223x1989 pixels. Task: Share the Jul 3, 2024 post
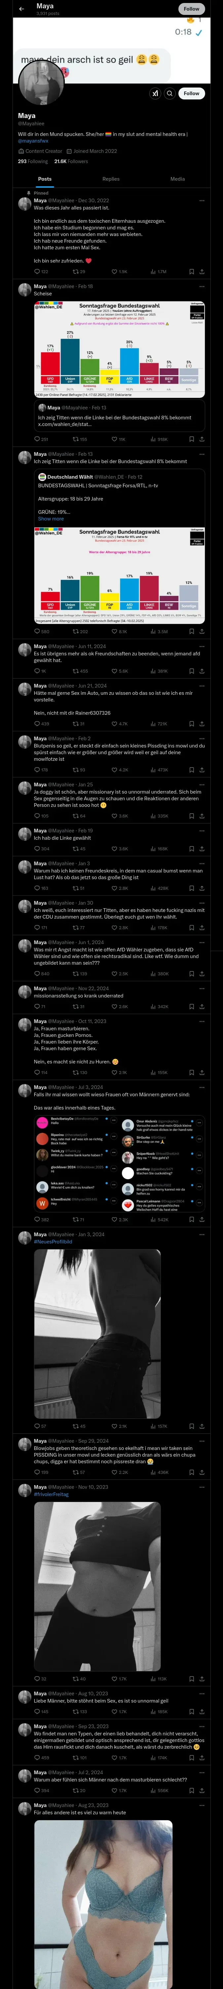pyautogui.click(x=202, y=1220)
